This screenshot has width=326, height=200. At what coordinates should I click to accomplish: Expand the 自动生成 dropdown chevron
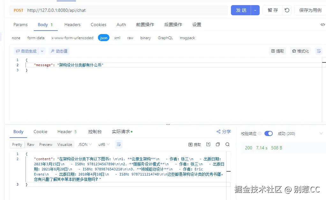tap(42, 51)
